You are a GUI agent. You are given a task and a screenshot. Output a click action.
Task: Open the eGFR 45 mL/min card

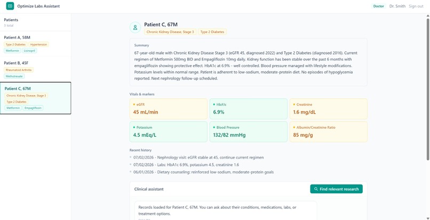tap(169, 109)
